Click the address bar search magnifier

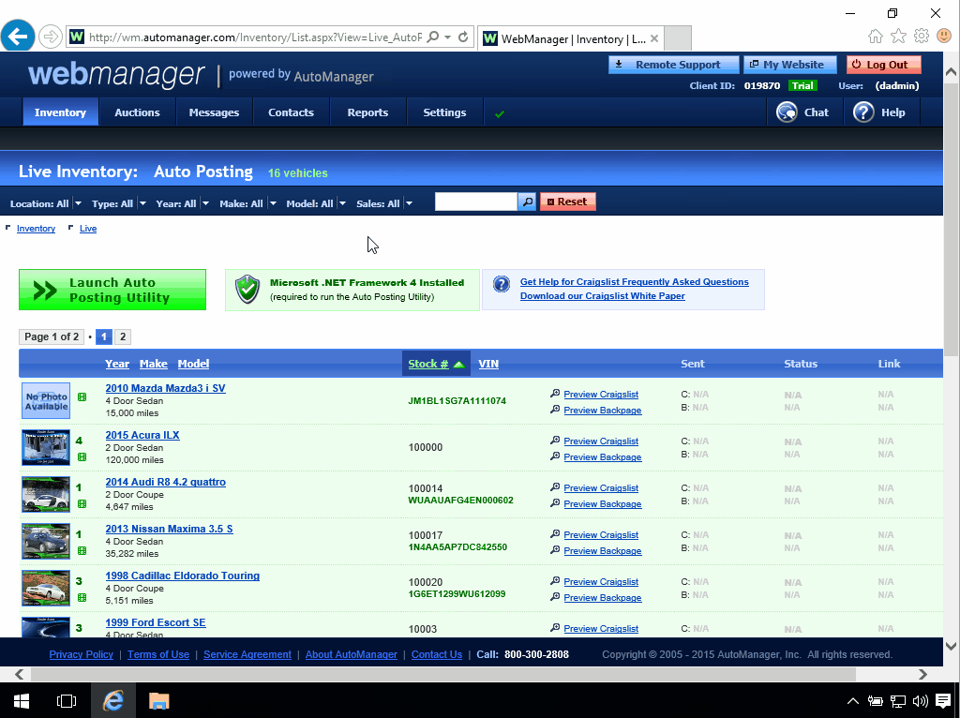coord(433,37)
